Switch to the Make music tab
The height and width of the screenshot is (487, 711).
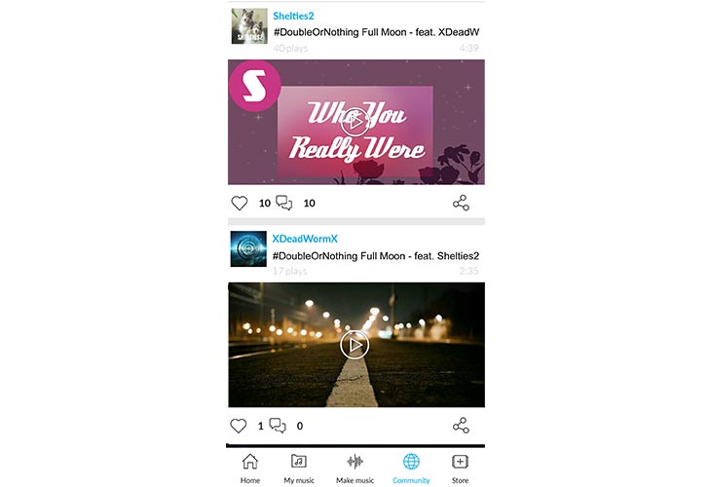tap(355, 468)
